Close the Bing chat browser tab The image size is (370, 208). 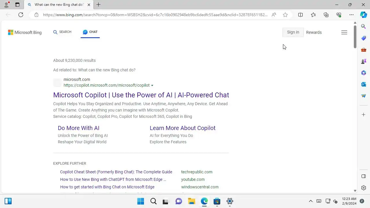tap(89, 5)
